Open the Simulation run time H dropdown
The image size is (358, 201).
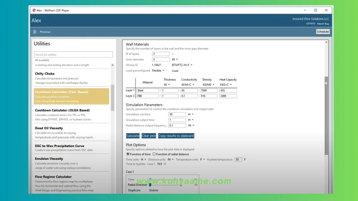191,114
